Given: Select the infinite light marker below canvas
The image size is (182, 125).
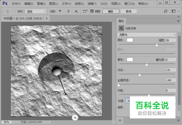Looking at the screenshot, I should pyautogui.click(x=75, y=118).
